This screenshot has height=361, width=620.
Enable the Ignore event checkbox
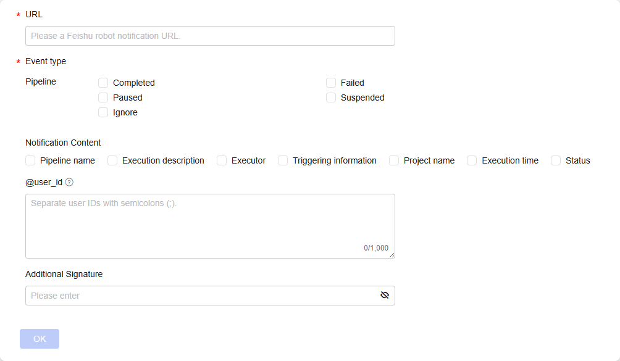click(x=103, y=112)
